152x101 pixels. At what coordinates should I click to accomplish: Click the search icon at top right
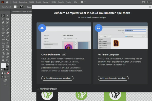[148, 2]
